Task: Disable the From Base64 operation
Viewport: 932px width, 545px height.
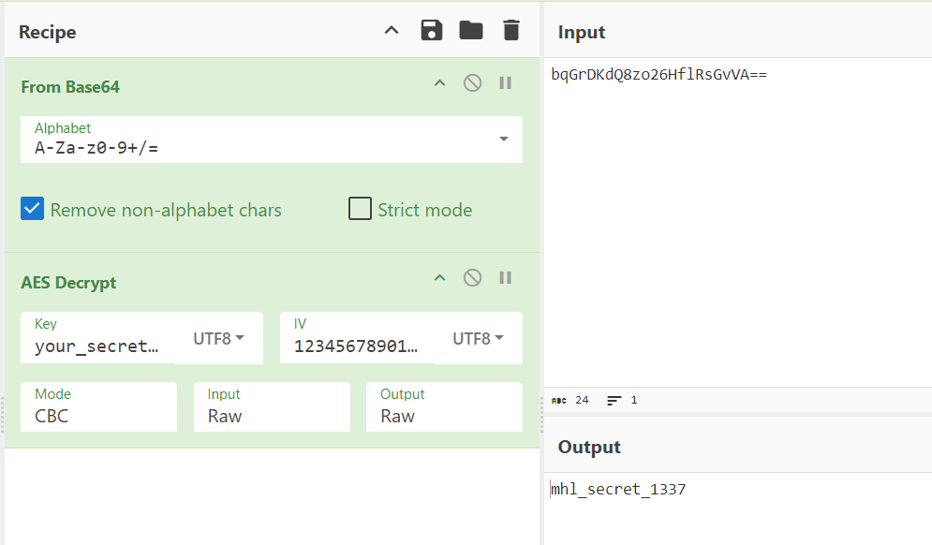Action: coord(473,83)
